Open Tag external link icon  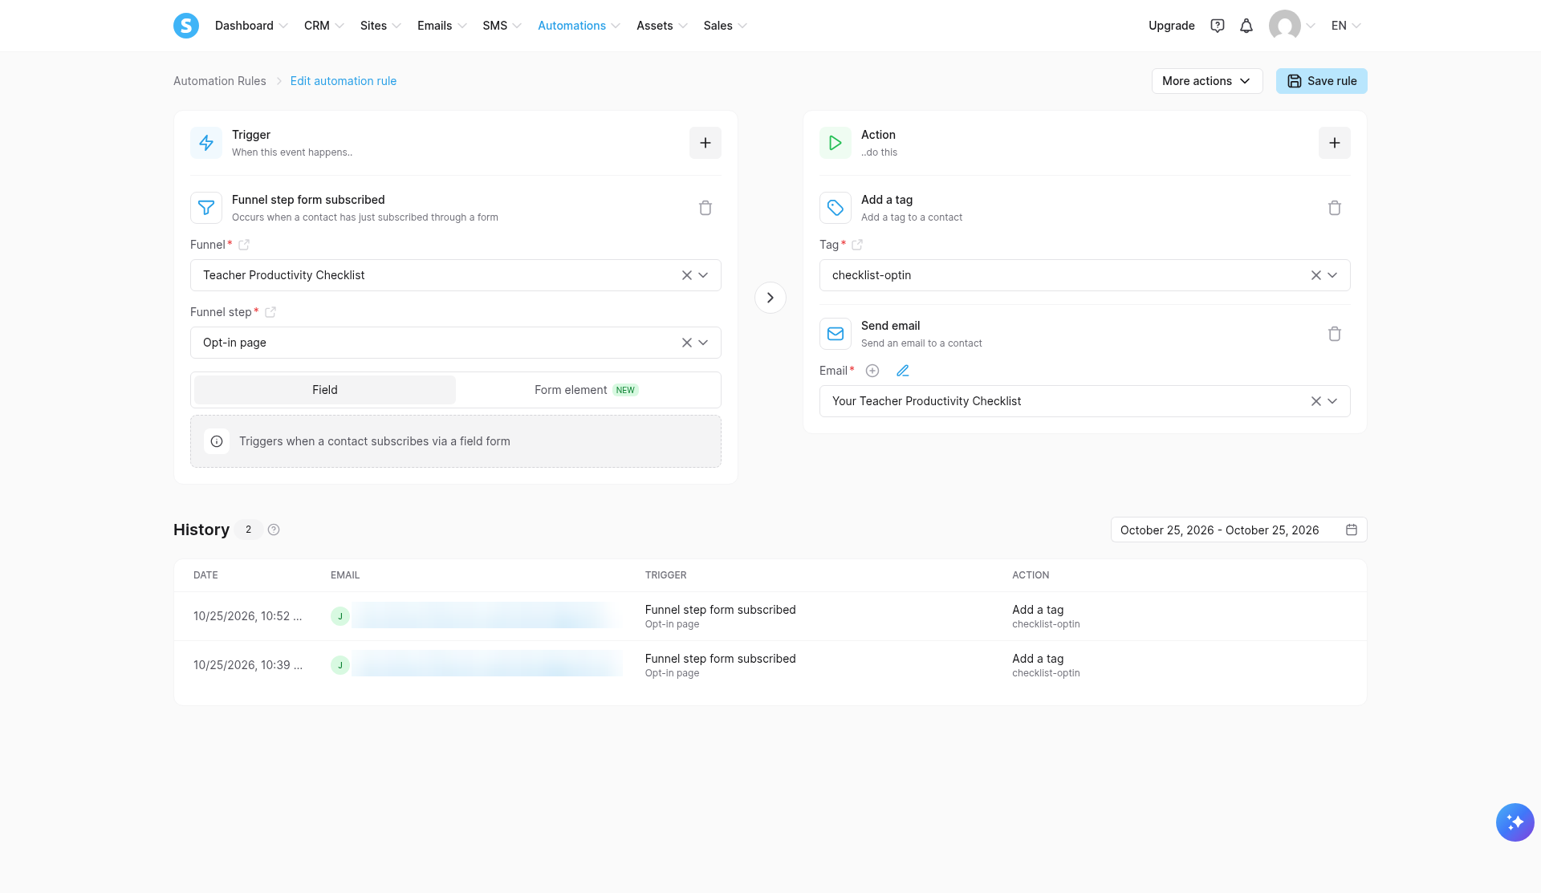[857, 245]
